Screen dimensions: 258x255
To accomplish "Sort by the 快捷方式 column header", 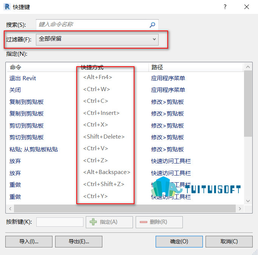I will pyautogui.click(x=113, y=67).
